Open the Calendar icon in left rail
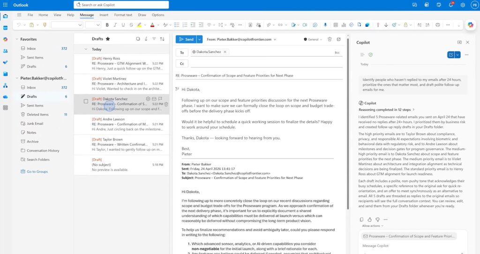Image resolution: width=480 pixels, height=254 pixels. tap(5, 28)
